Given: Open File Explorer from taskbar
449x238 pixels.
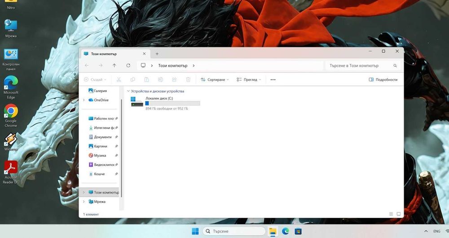Looking at the screenshot, I should [273, 231].
